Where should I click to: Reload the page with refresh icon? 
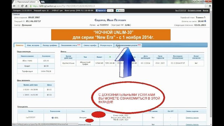pyautogui.click(x=22, y=6)
